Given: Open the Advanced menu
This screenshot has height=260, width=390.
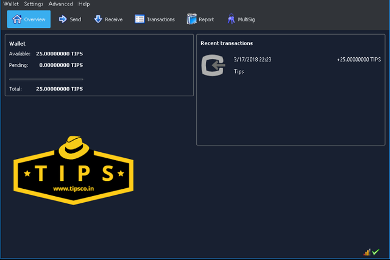Looking at the screenshot, I should coord(61,4).
